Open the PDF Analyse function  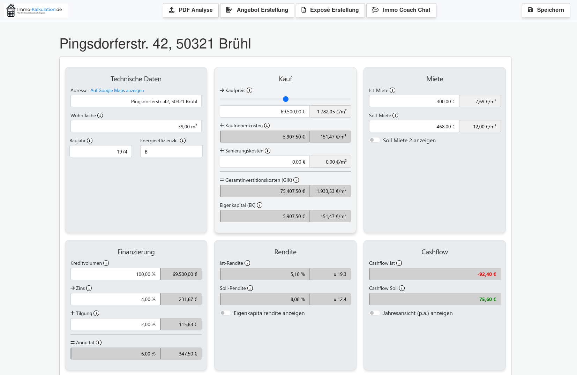click(191, 10)
